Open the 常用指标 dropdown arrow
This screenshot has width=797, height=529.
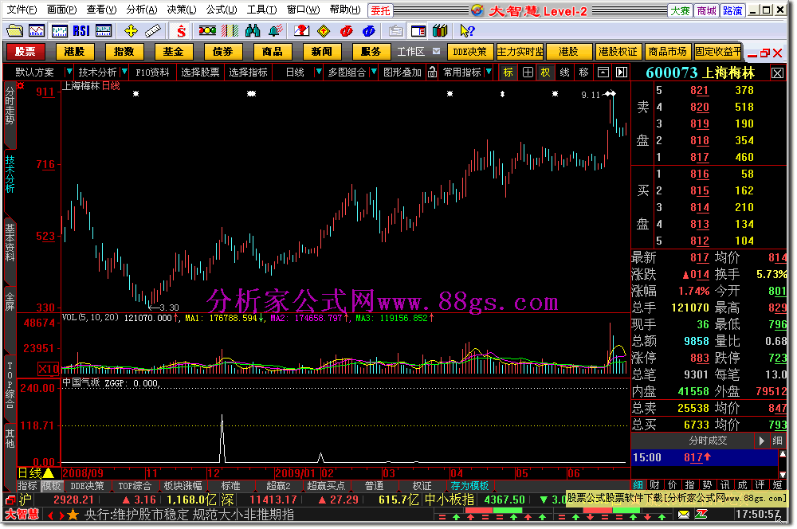pyautogui.click(x=489, y=72)
